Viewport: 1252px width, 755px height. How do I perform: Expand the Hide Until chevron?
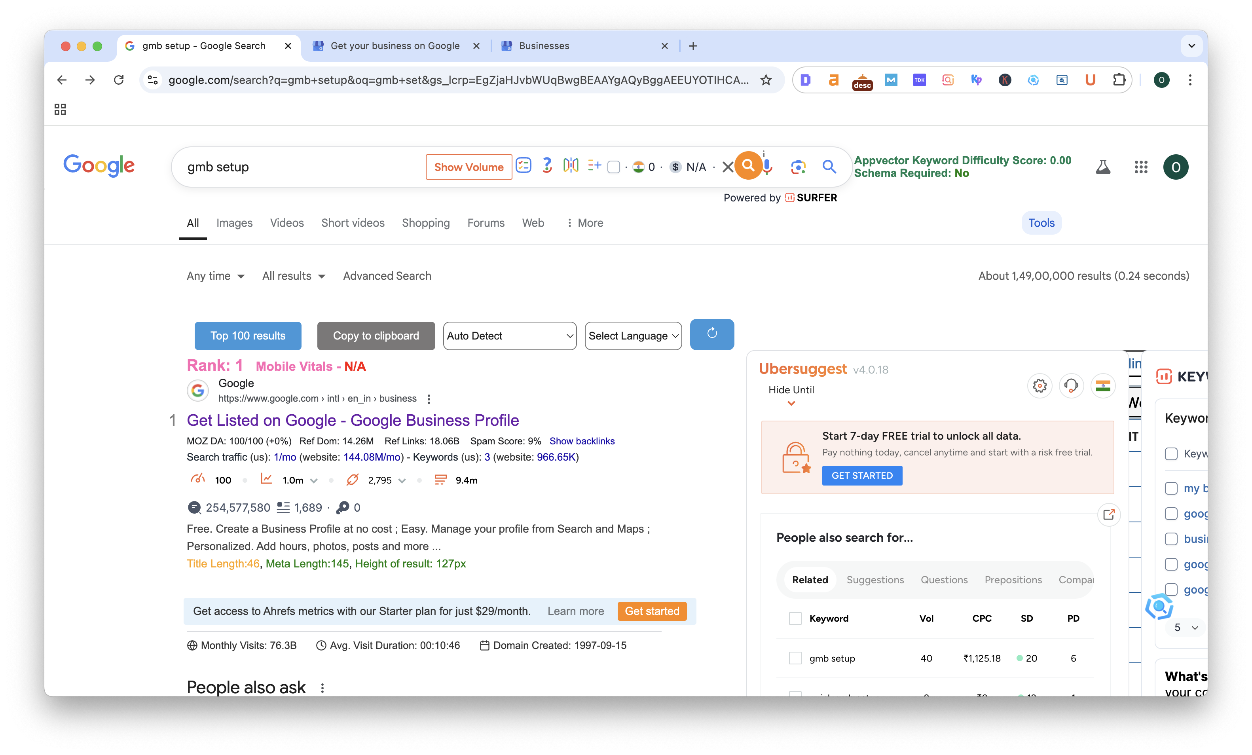click(x=791, y=403)
